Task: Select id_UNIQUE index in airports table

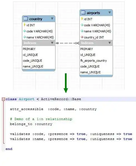Action: coord(88,55)
